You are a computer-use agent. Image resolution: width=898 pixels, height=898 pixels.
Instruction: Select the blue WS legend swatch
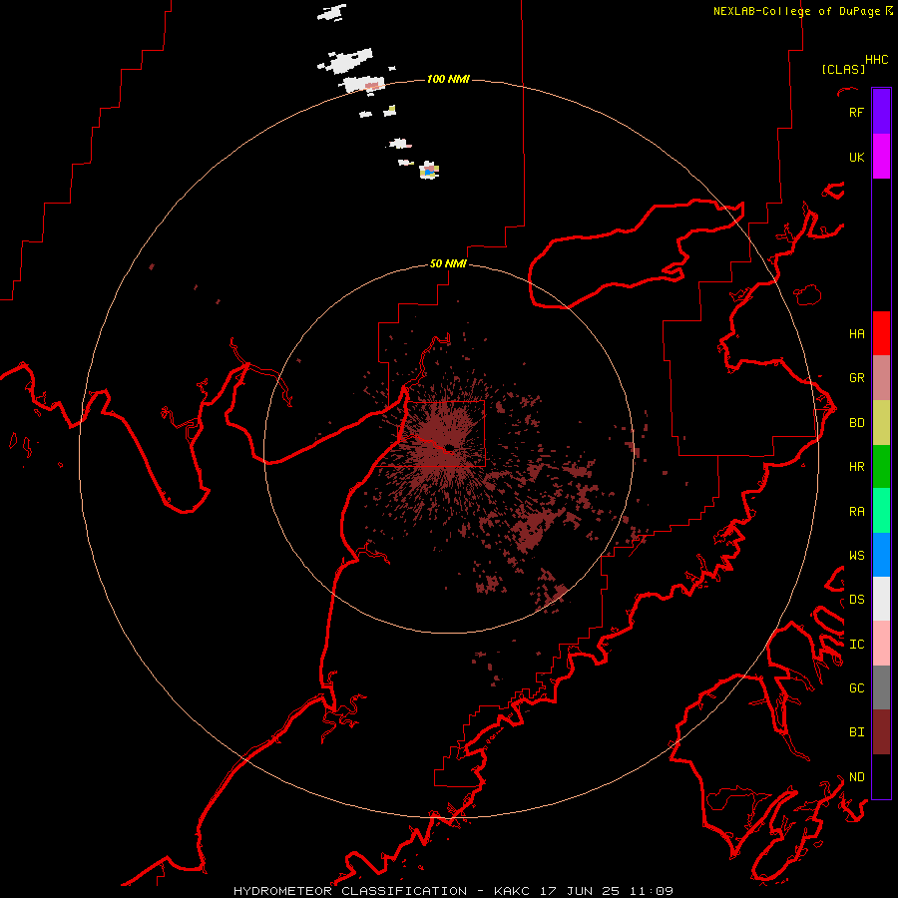(881, 555)
